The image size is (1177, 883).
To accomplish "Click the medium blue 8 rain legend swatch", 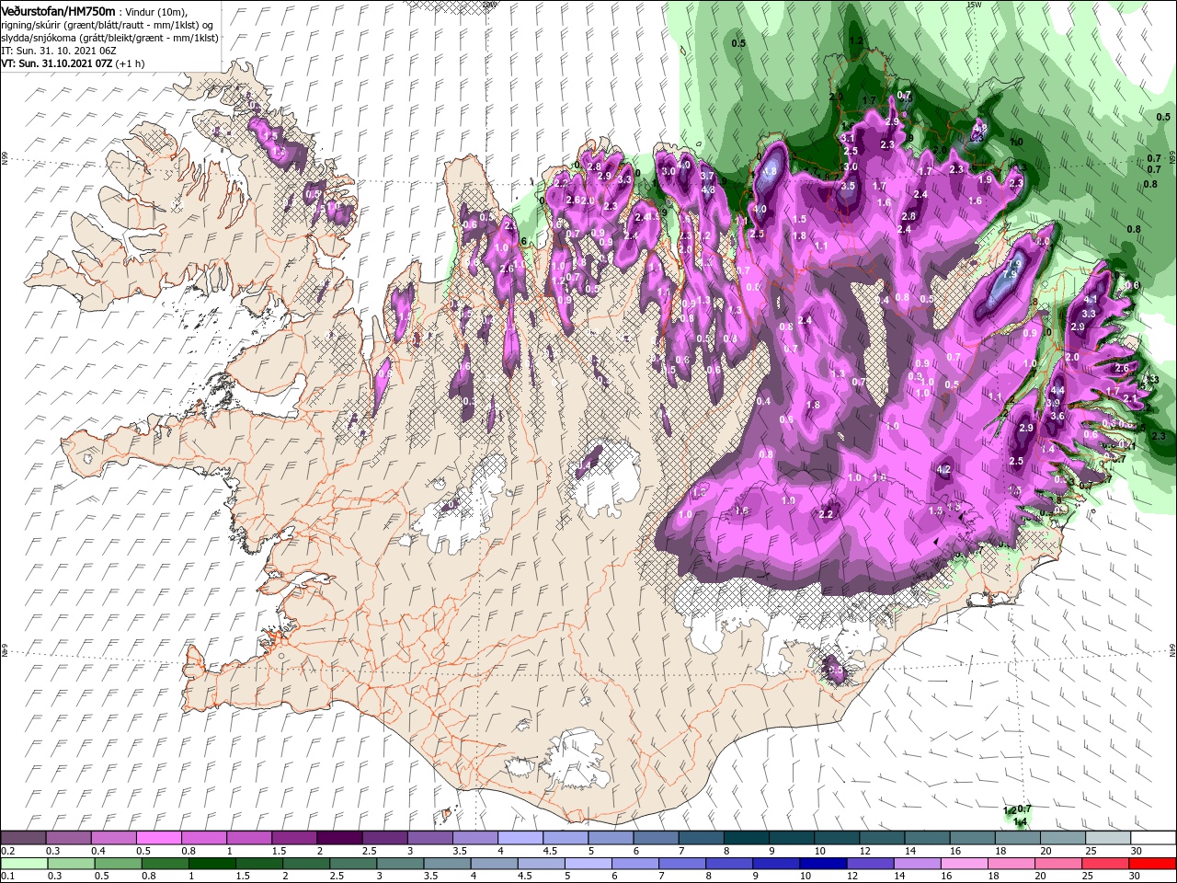I will tap(729, 864).
